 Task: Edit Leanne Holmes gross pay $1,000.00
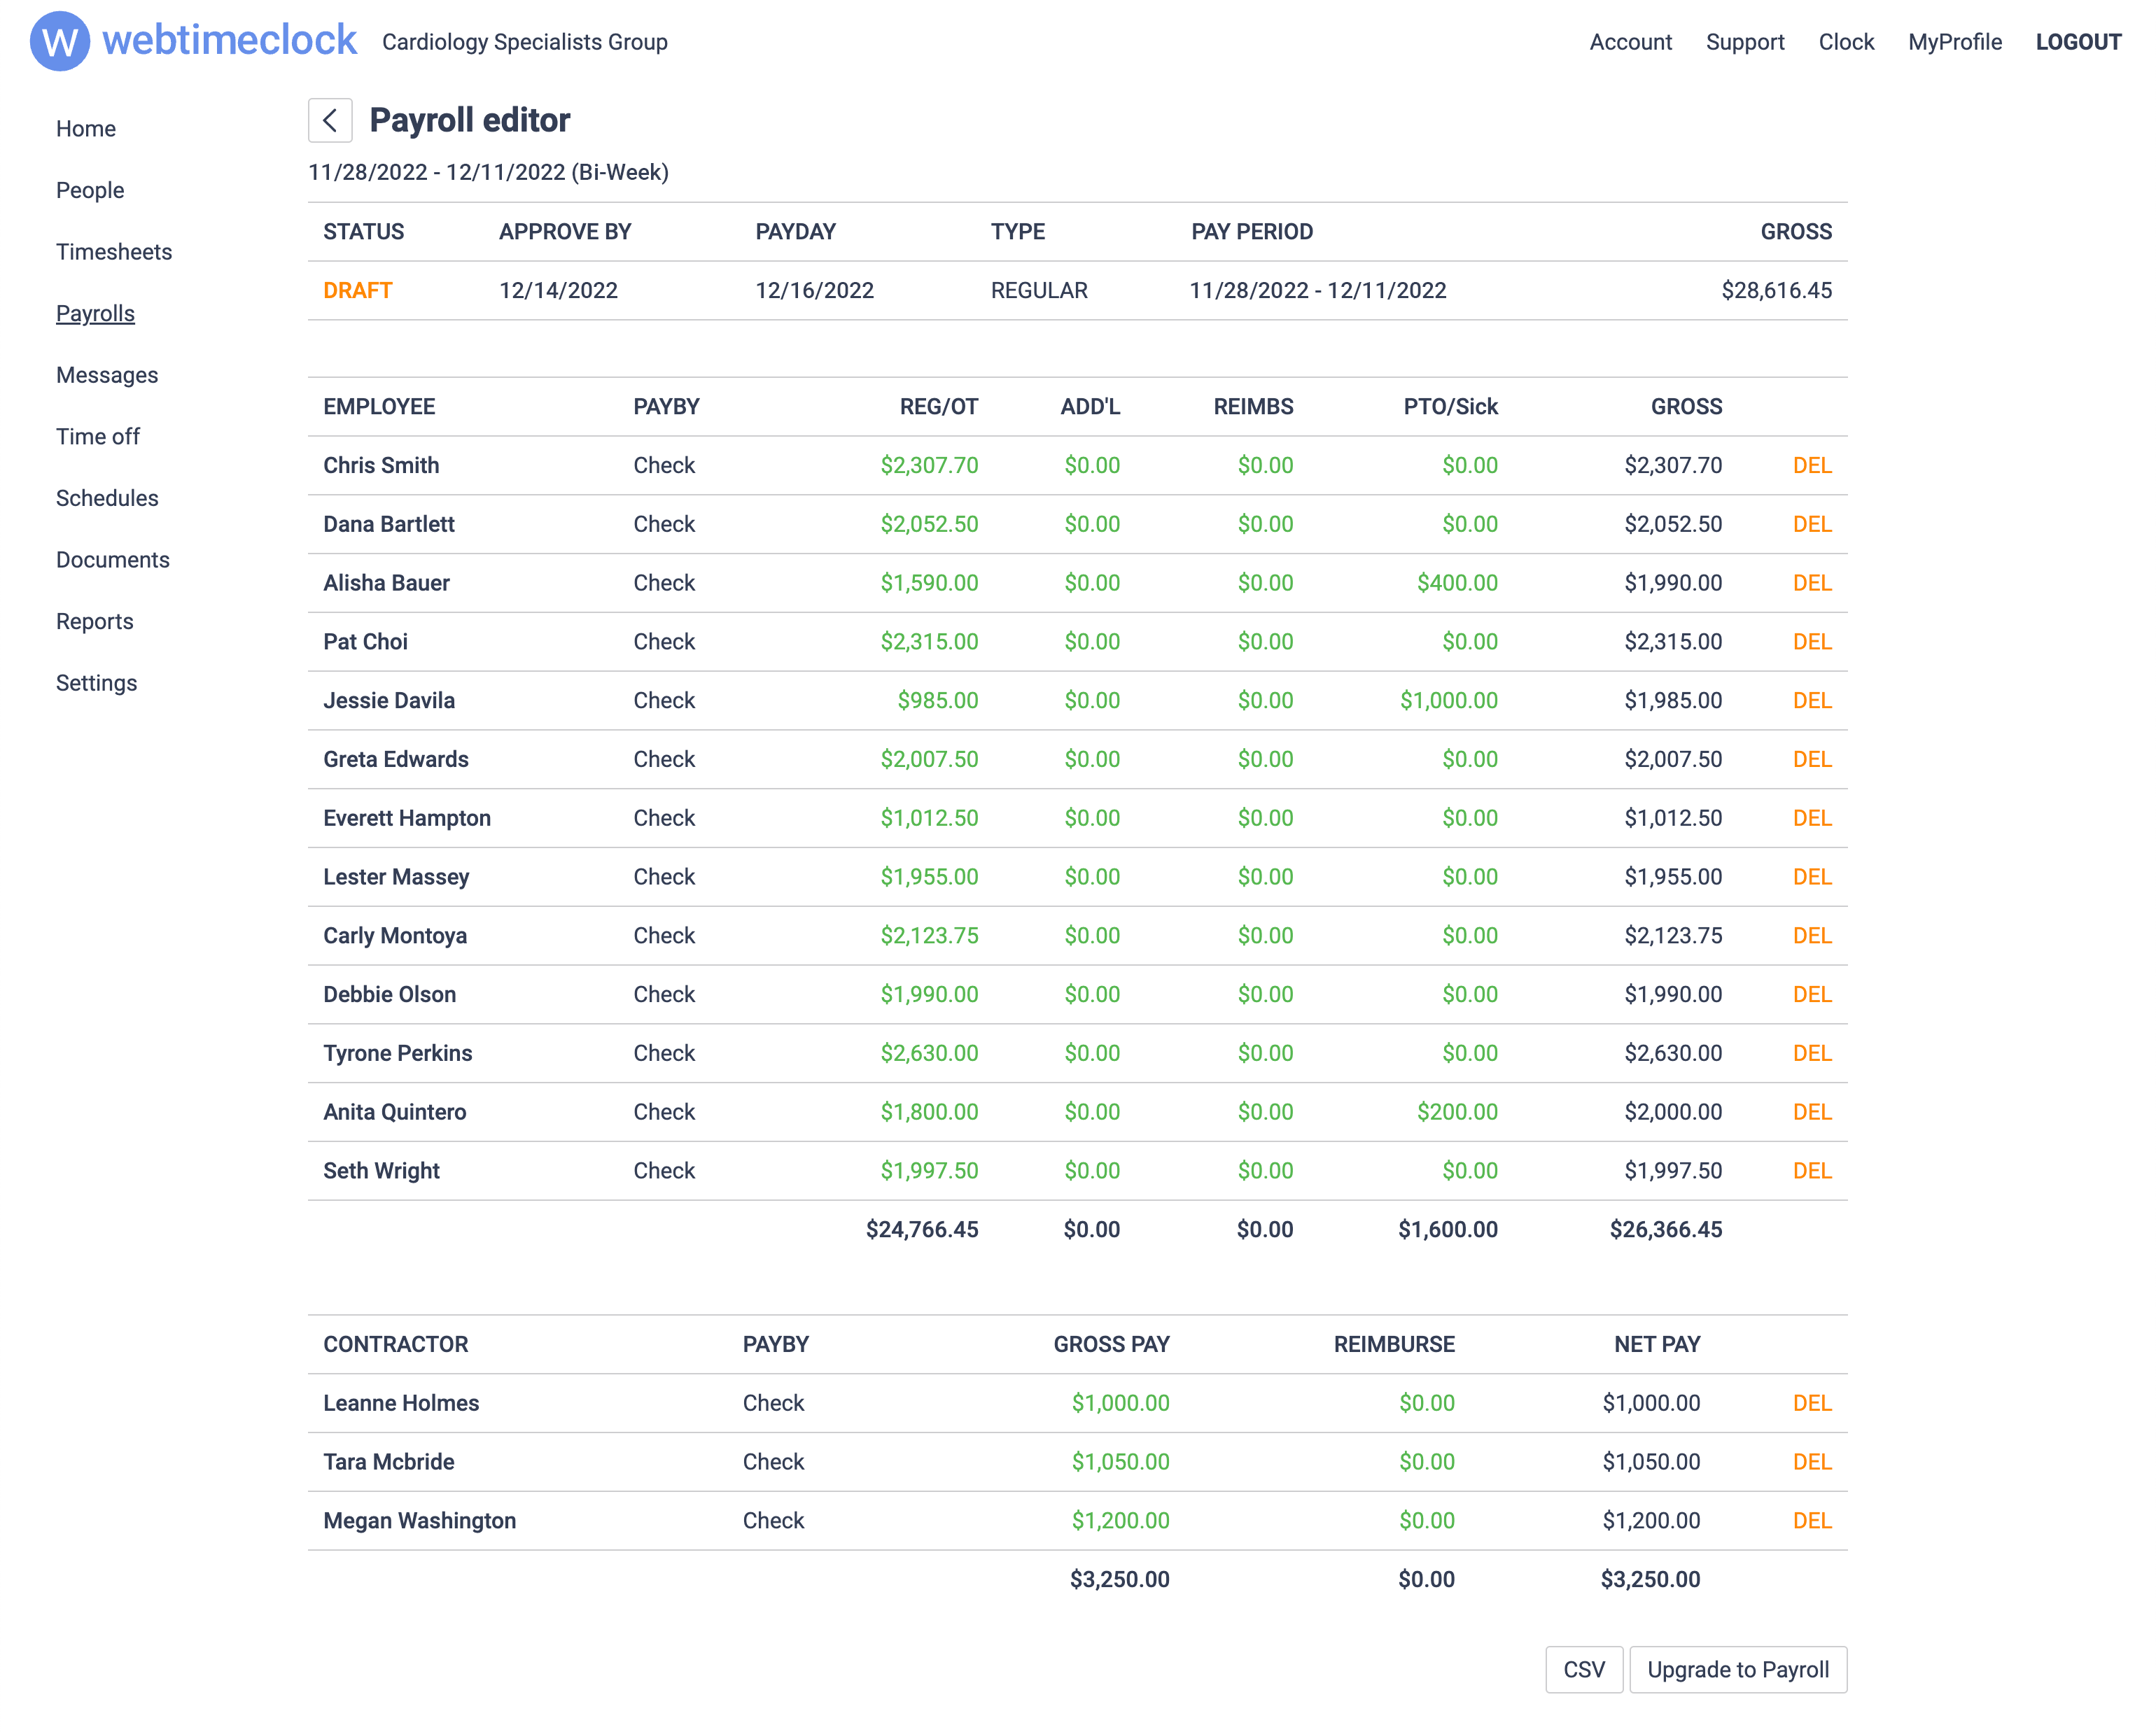[1120, 1403]
